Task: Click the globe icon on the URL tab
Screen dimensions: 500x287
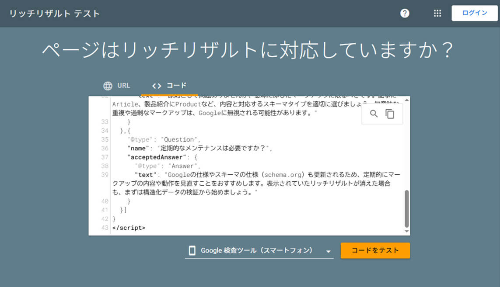Action: point(108,86)
